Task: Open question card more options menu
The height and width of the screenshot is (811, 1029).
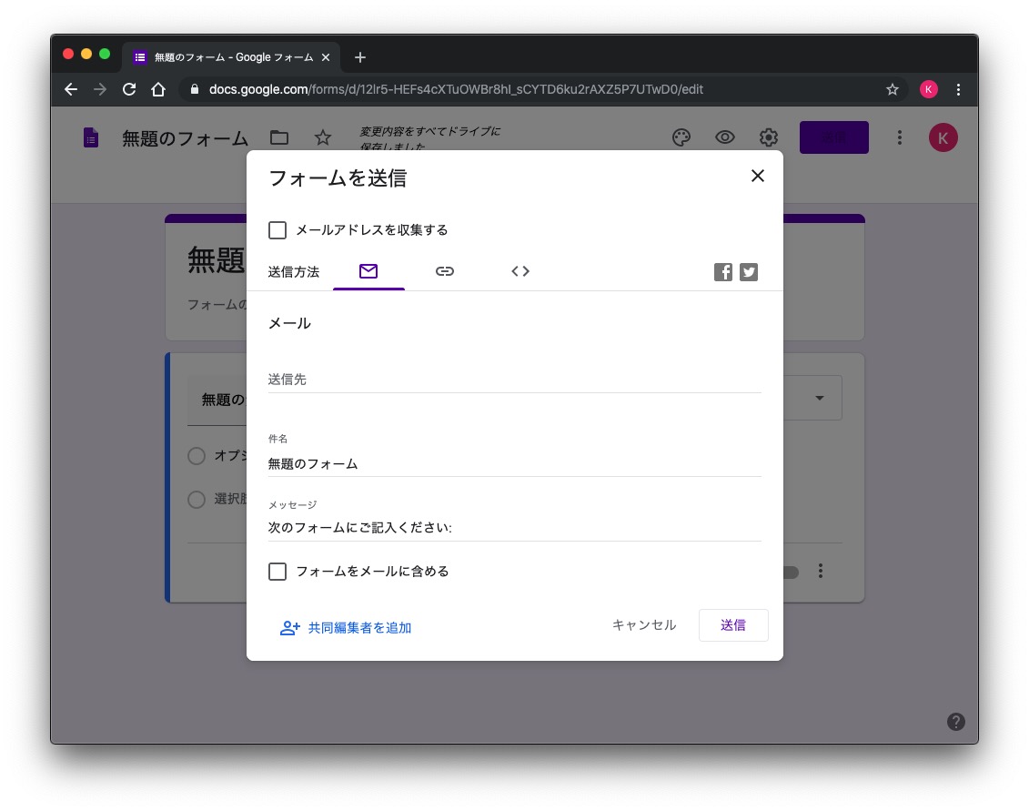Action: click(821, 572)
